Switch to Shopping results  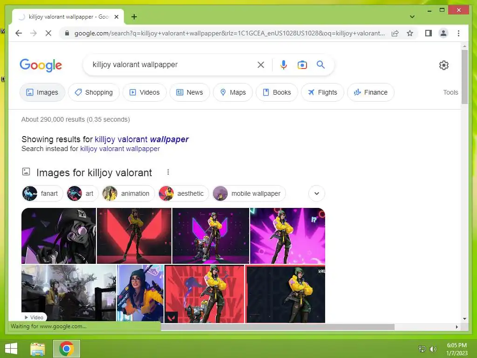pyautogui.click(x=94, y=92)
